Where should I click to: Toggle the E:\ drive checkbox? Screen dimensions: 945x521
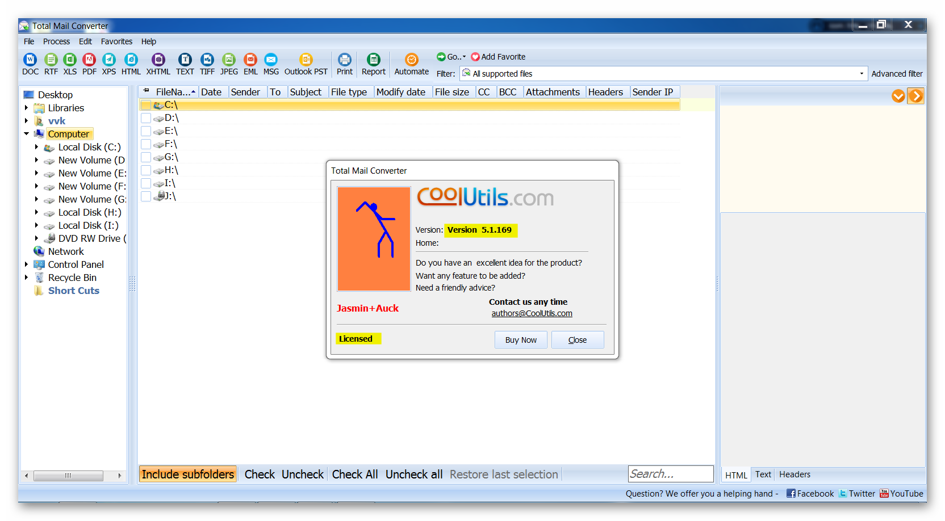coord(146,131)
